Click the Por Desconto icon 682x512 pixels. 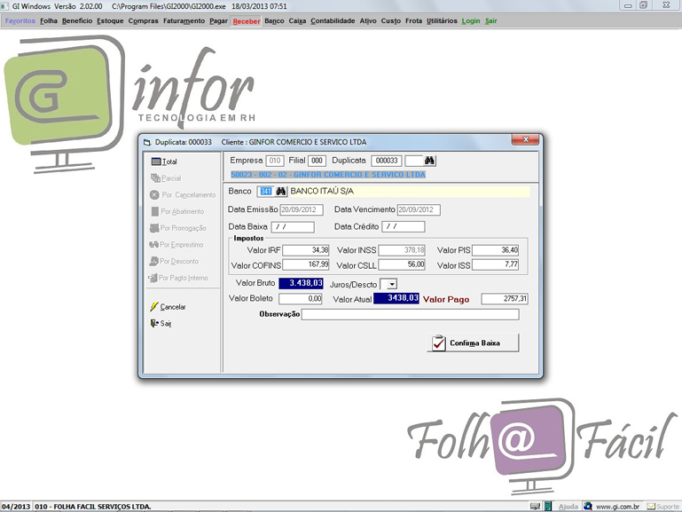click(x=153, y=261)
